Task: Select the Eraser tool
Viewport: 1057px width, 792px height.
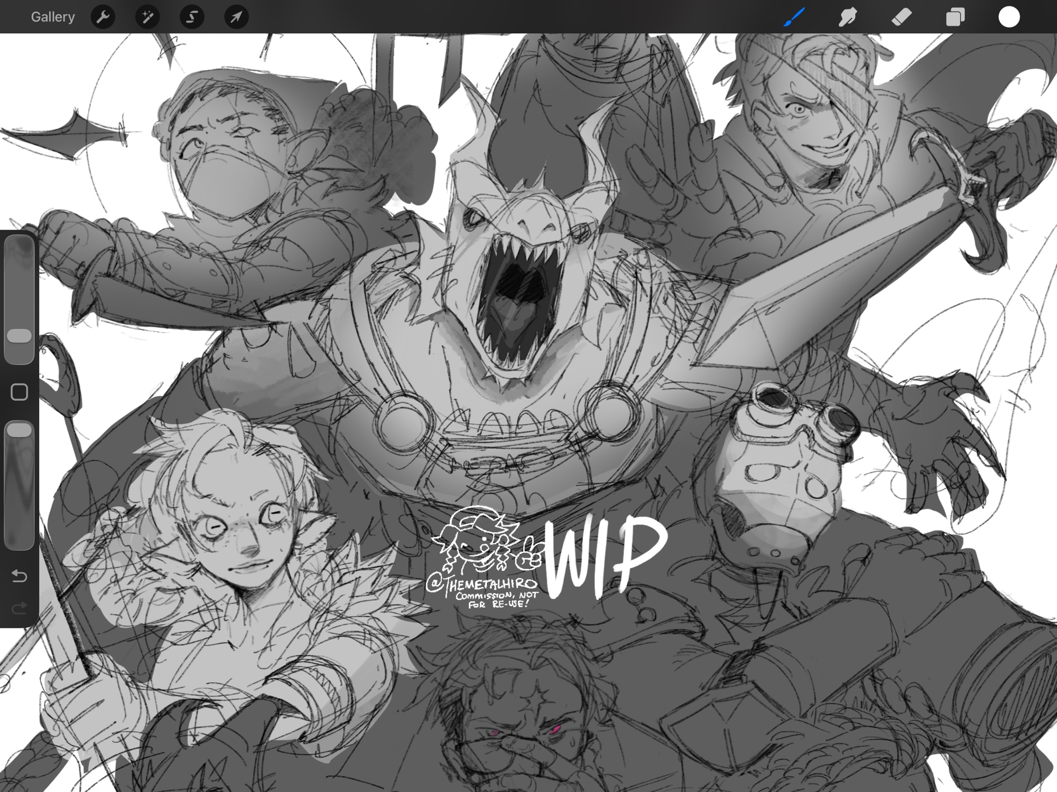Action: 902,17
